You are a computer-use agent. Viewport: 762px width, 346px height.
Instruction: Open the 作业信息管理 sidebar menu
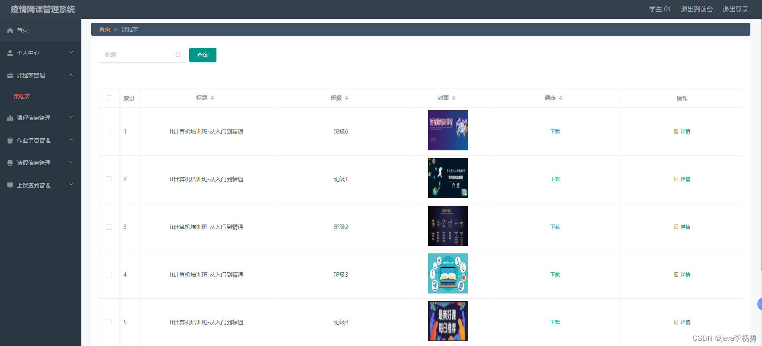tap(40, 140)
